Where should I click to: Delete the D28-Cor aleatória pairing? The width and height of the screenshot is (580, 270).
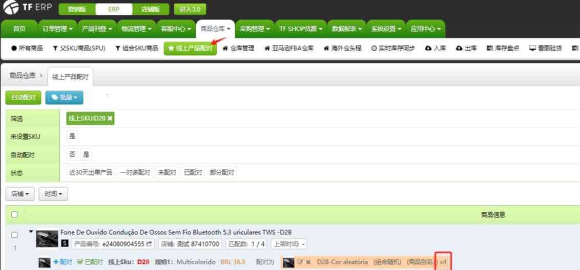[x=308, y=262]
